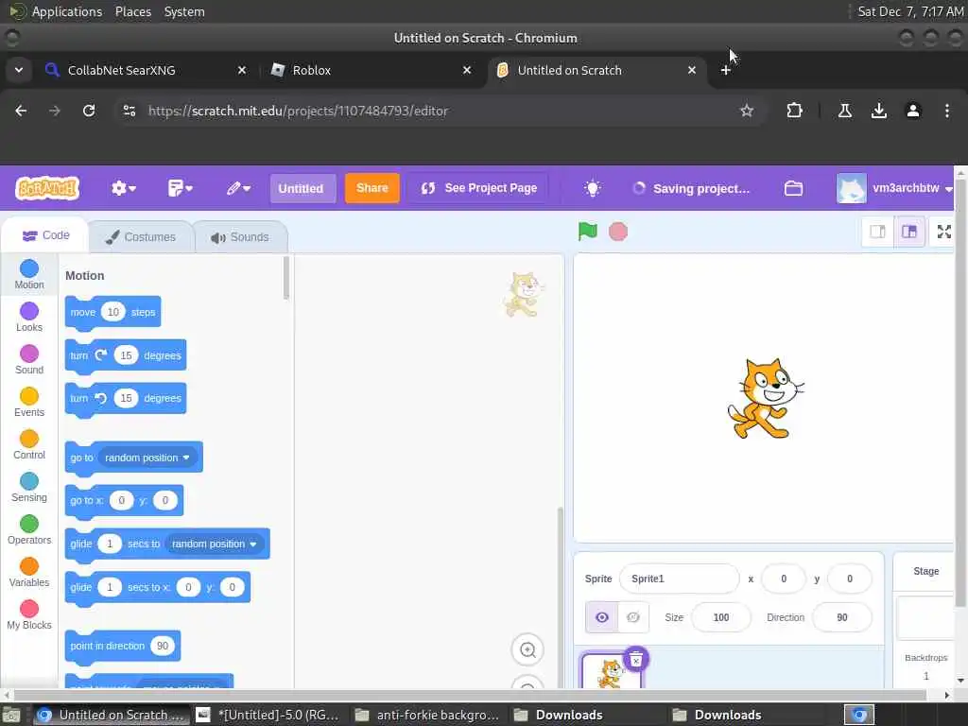Edit the Untitled project title field
Screen dimensions: 968x726
pyautogui.click(x=302, y=188)
